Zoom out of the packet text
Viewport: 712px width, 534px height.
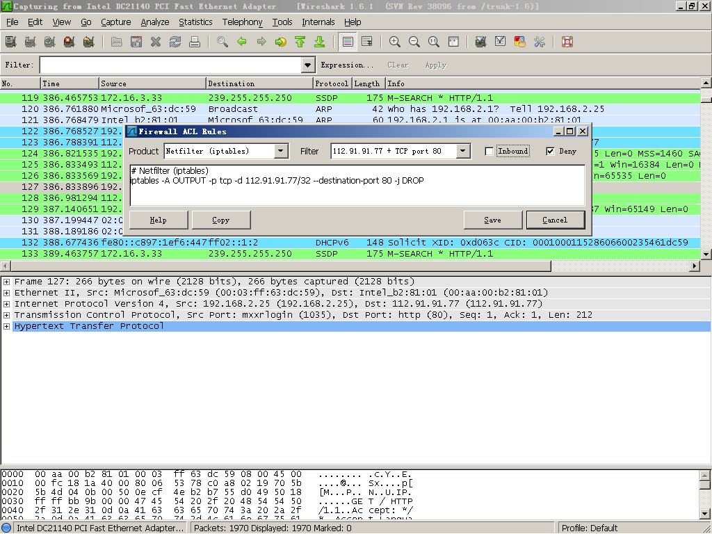click(x=414, y=42)
